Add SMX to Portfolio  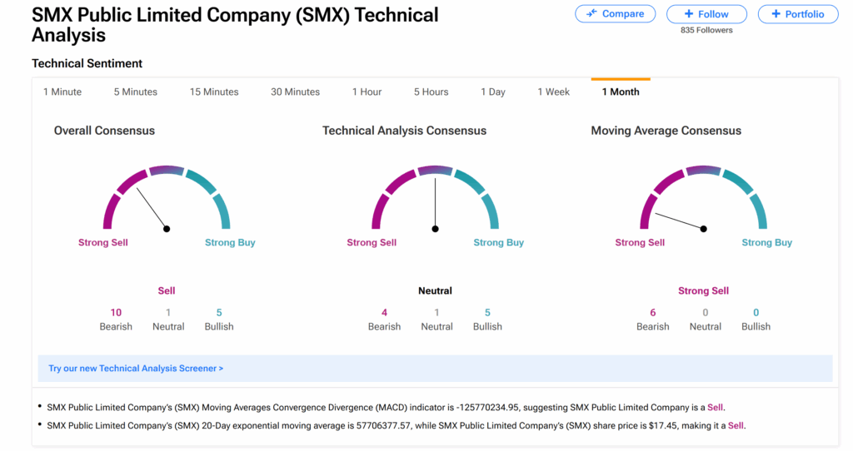click(x=797, y=14)
